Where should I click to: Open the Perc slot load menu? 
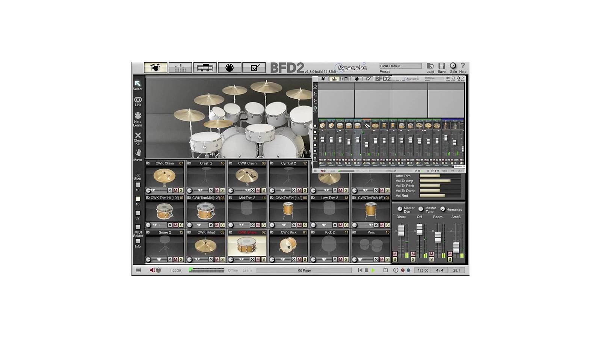355,232
